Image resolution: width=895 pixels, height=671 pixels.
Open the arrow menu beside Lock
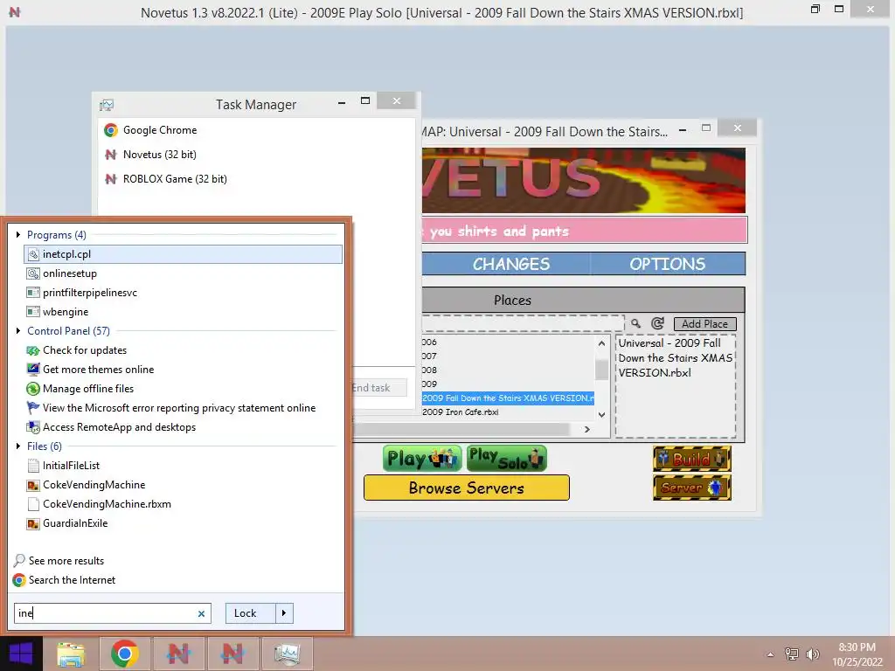(284, 613)
